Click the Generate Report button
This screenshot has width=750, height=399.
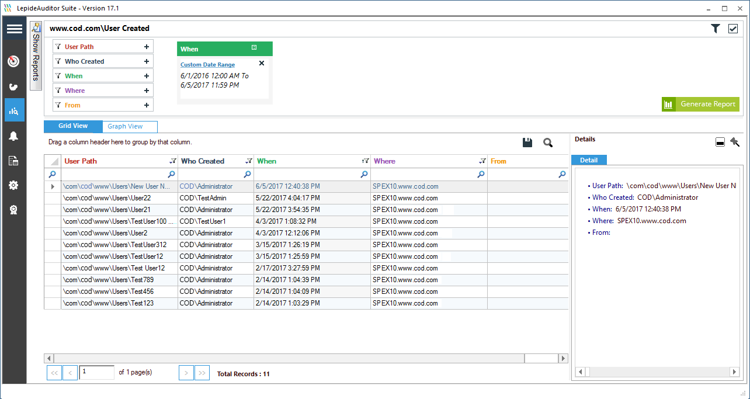coord(700,104)
